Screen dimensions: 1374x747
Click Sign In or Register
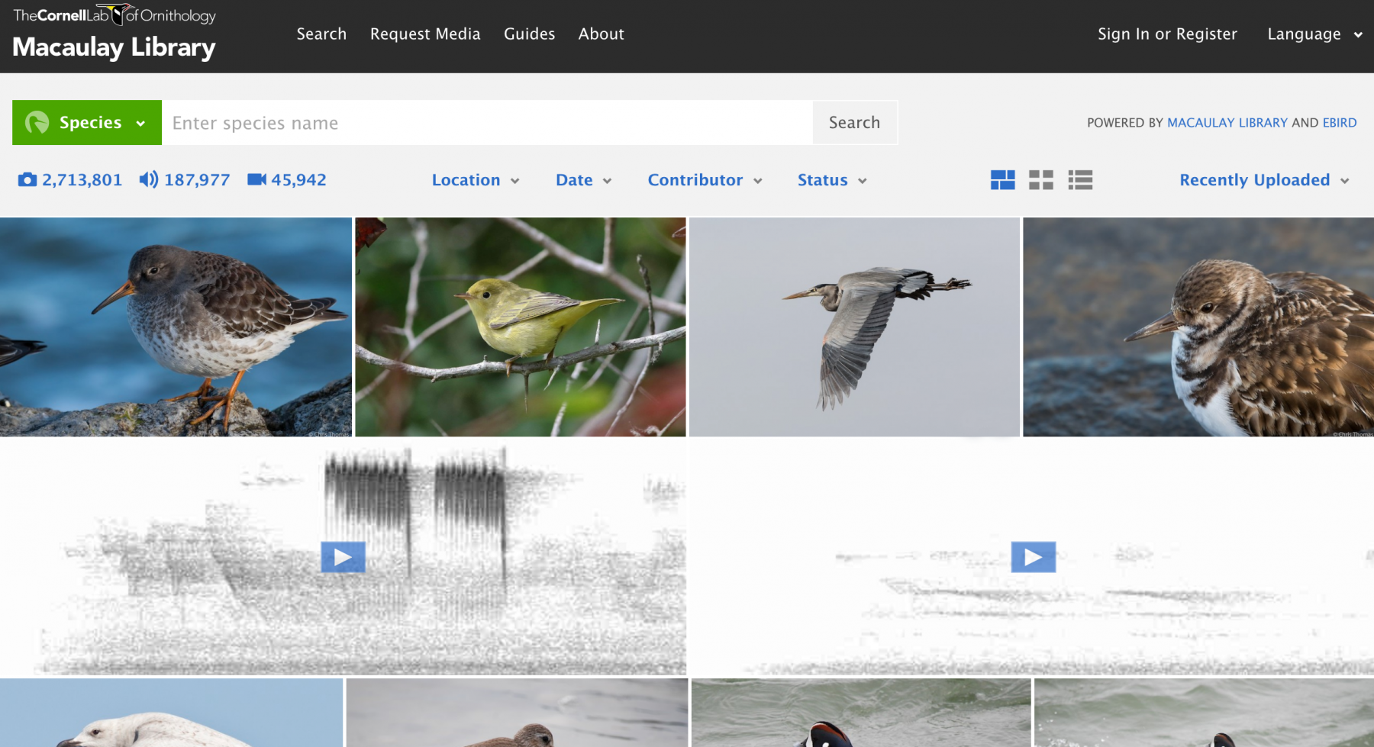(x=1167, y=34)
